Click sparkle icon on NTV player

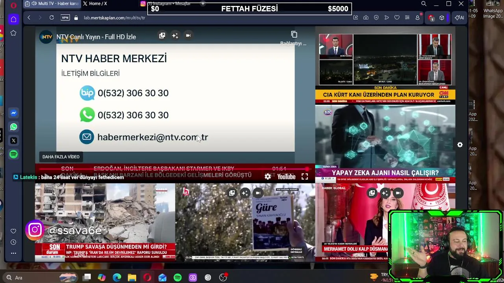(x=175, y=36)
